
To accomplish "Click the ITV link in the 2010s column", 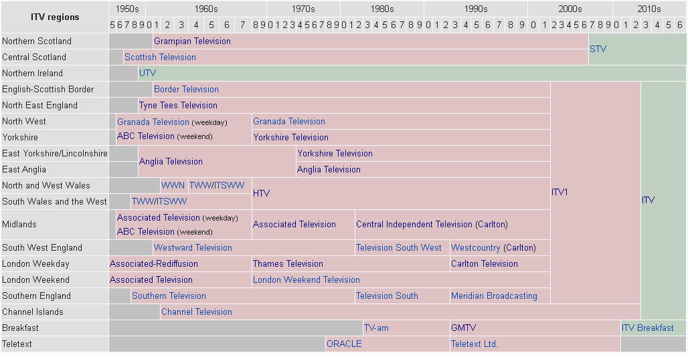I will [x=648, y=201].
